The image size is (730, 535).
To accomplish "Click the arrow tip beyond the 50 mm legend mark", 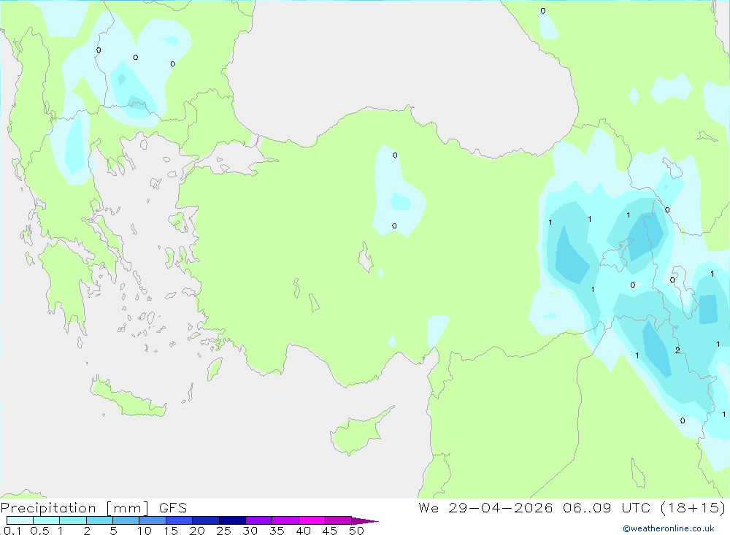I will click(366, 520).
